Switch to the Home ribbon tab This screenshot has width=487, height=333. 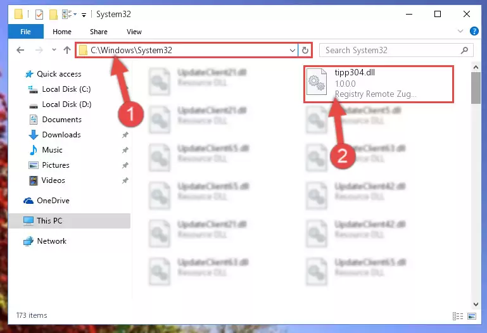point(62,32)
